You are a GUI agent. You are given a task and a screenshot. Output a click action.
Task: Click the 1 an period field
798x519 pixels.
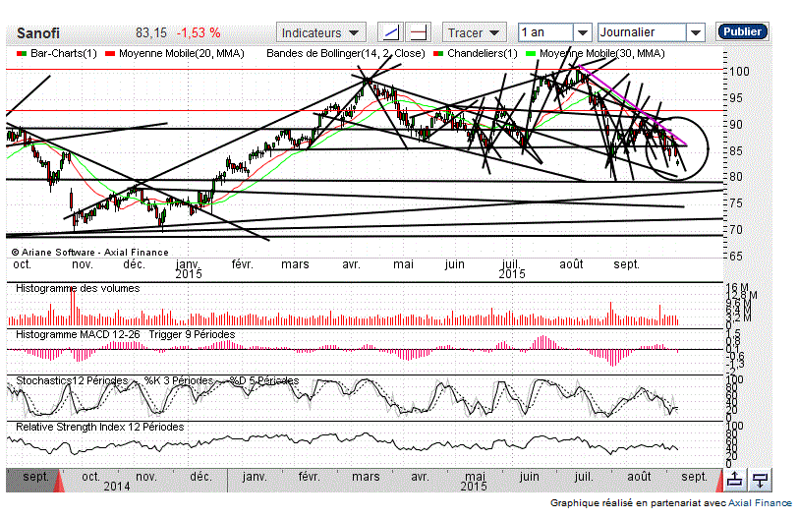[x=545, y=33]
